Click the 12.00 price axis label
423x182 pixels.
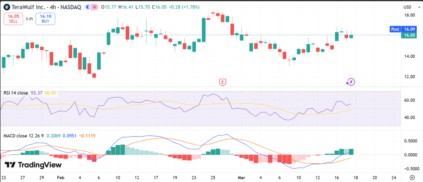(x=409, y=77)
